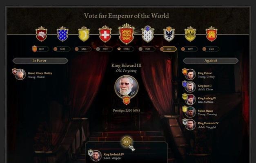Select the three golden lions shield
Image resolution: width=256 pixels, height=163 pixels.
tap(127, 34)
